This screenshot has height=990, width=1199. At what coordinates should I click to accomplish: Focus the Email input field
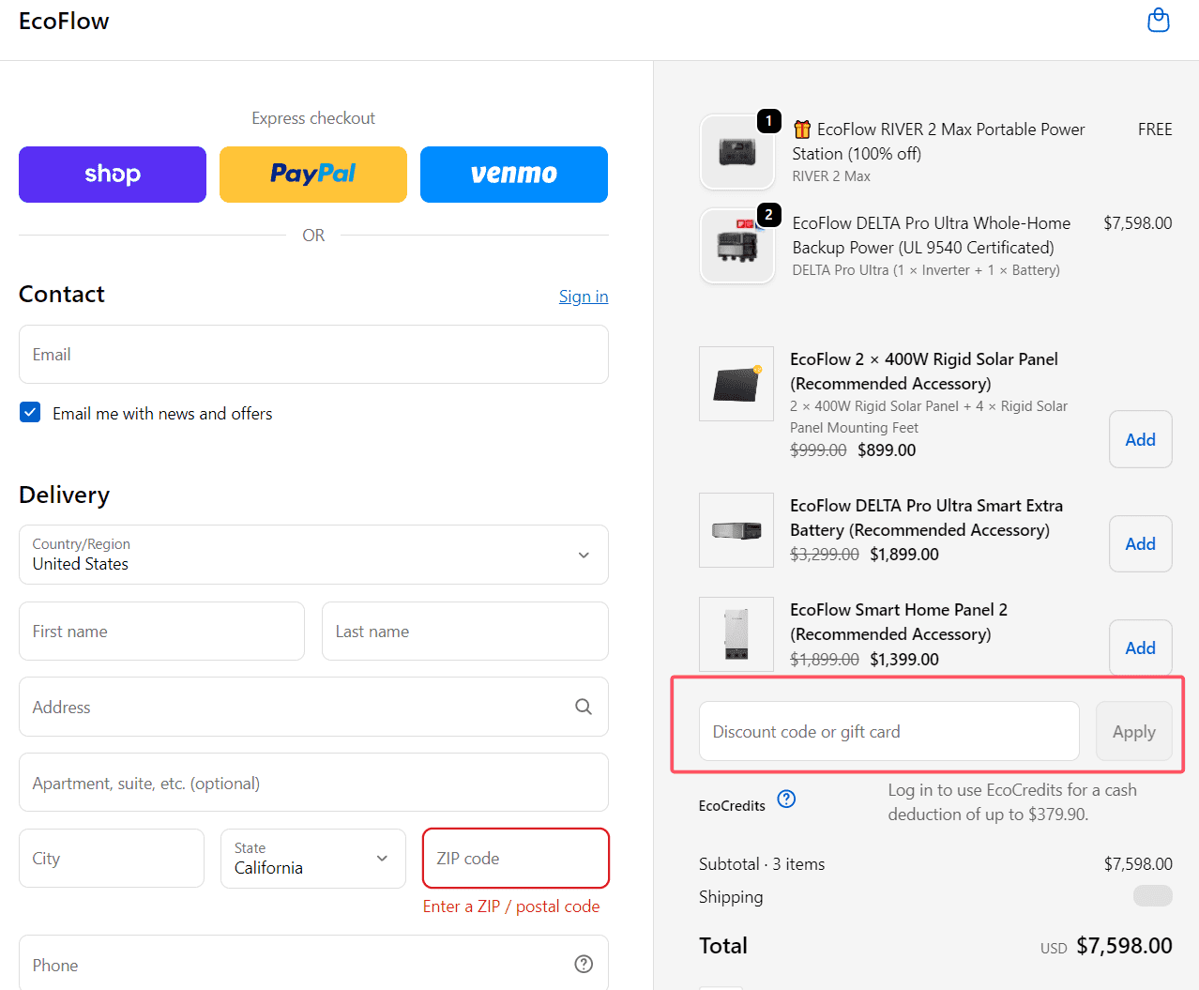[x=313, y=354]
